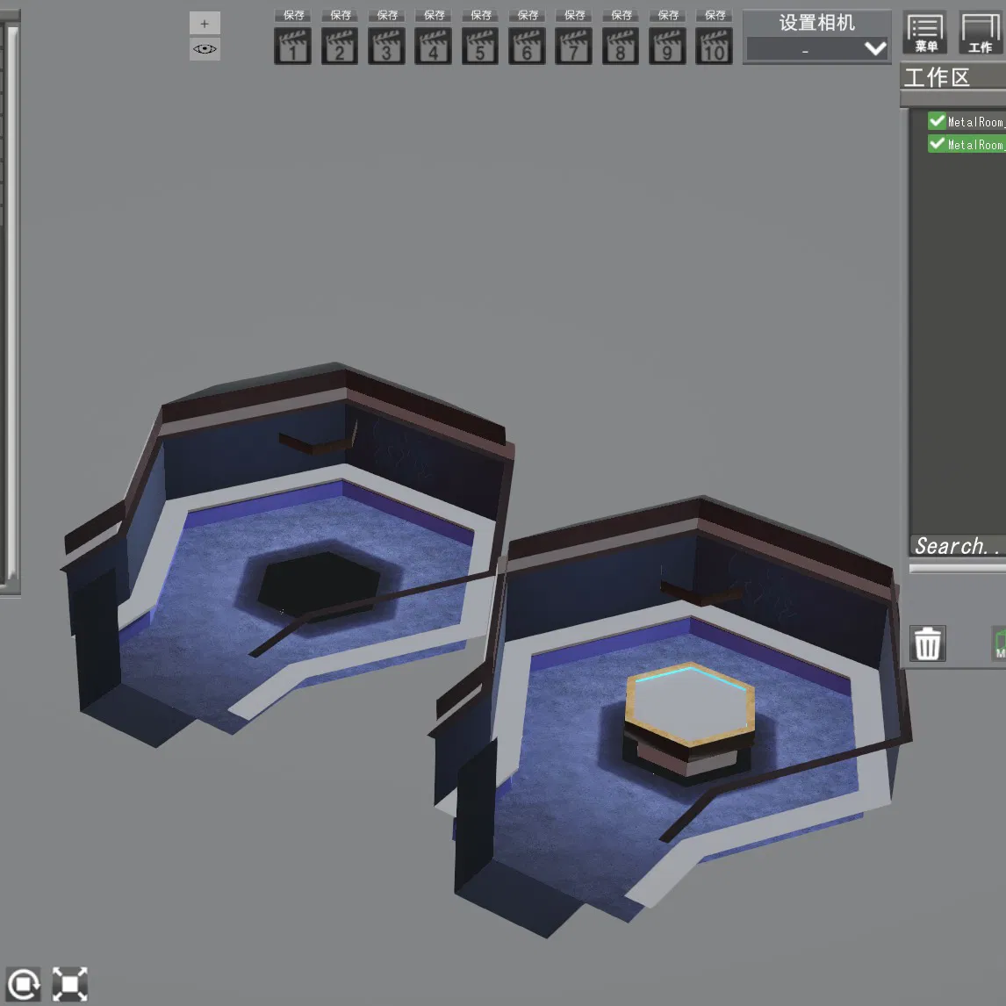The height and width of the screenshot is (1006, 1006).
Task: Click the trash can delete icon
Action: pos(927,643)
